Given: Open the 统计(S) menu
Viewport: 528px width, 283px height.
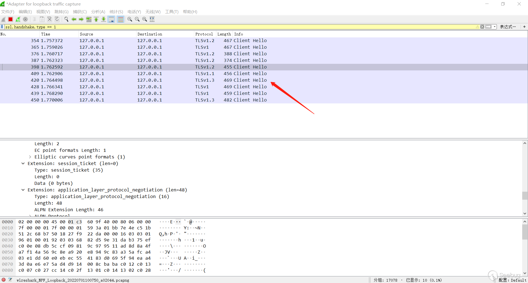Looking at the screenshot, I should (x=116, y=12).
